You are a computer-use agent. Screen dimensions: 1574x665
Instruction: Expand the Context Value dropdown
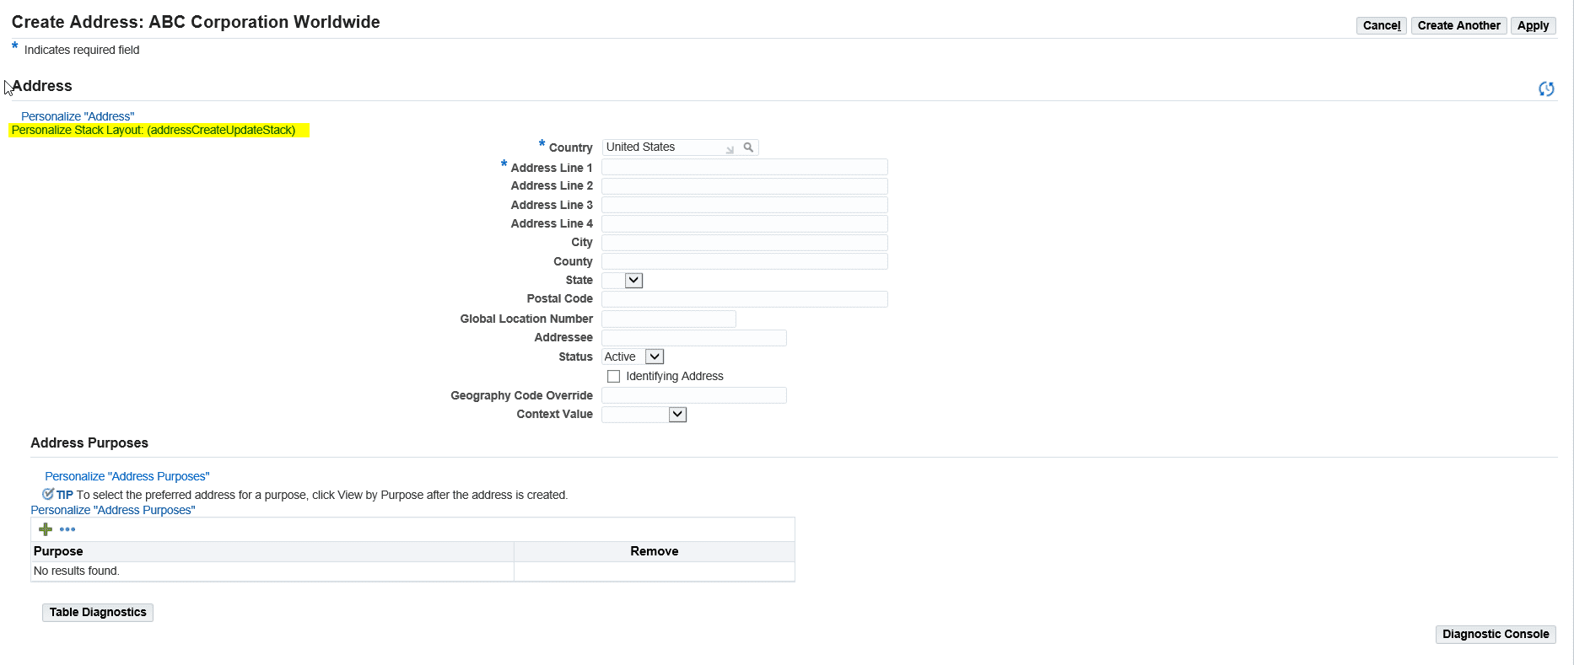(677, 415)
